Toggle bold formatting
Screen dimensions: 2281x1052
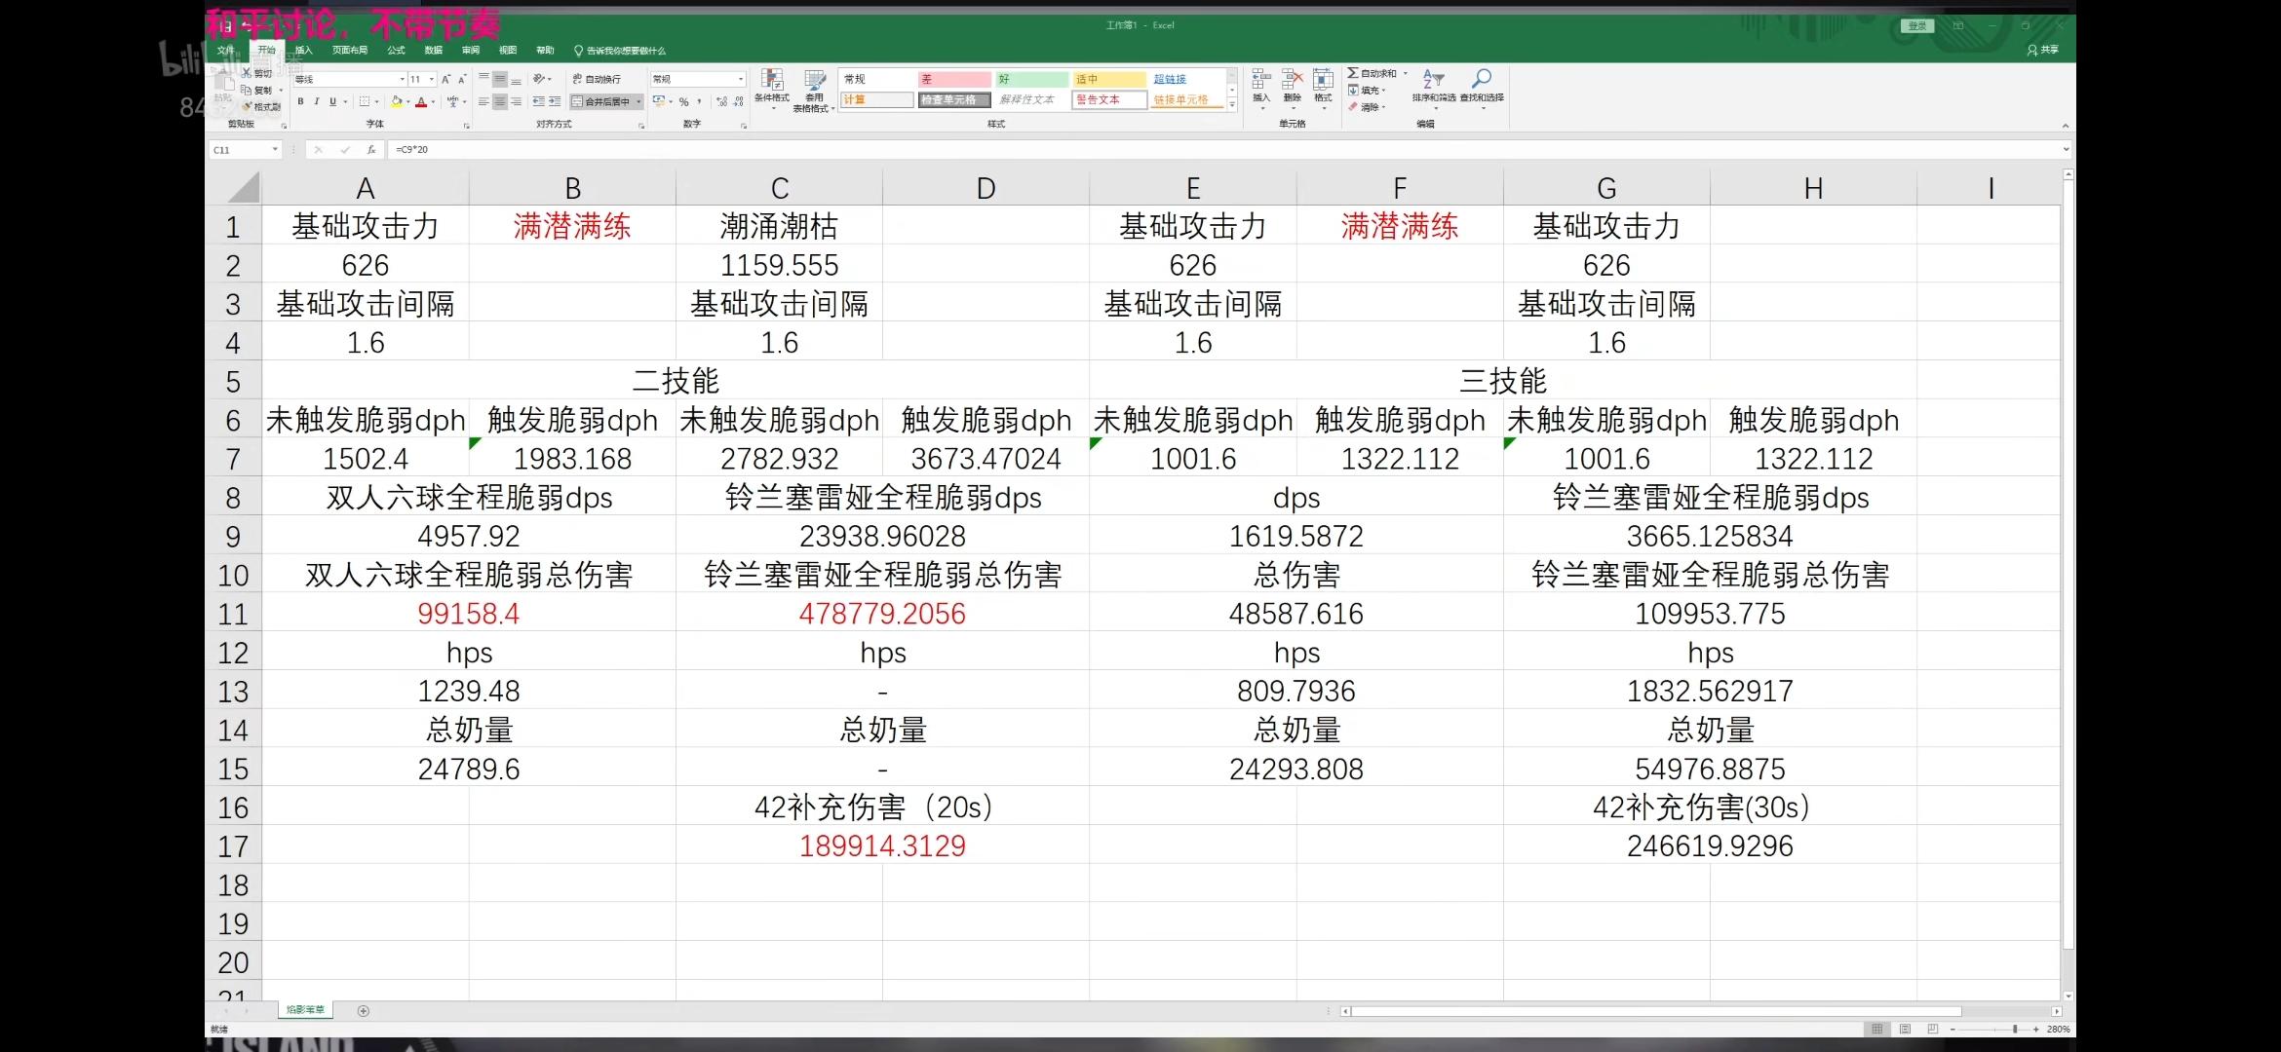click(x=300, y=101)
